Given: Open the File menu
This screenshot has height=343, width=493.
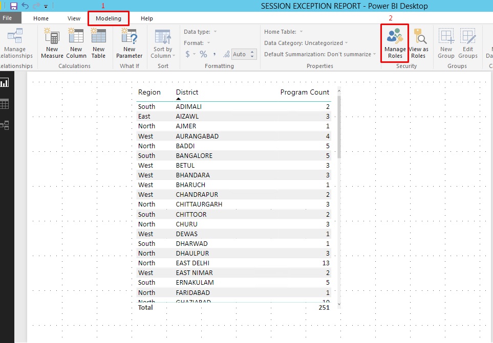Looking at the screenshot, I should [7, 18].
